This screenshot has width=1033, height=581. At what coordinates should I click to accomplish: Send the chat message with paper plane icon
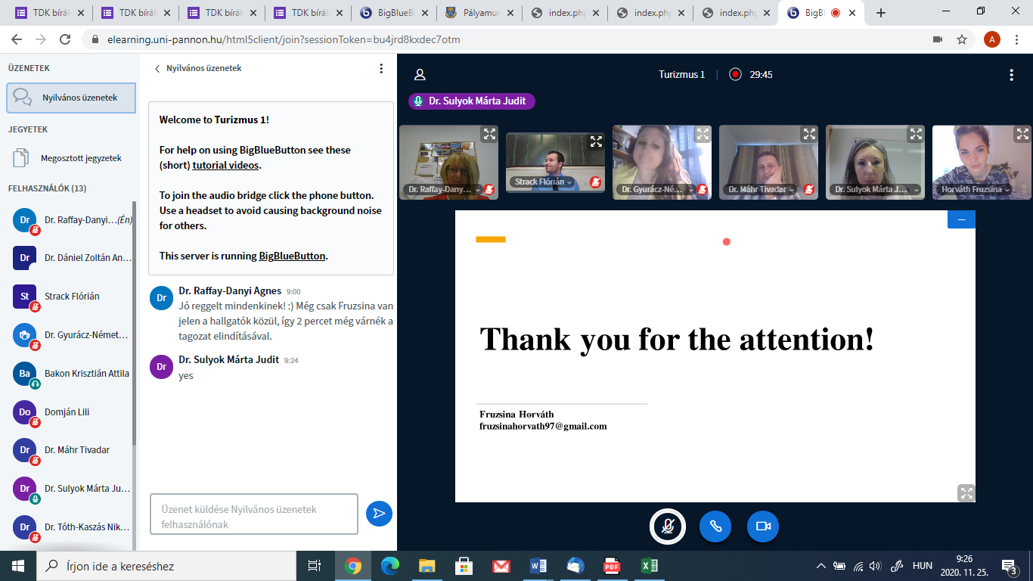click(x=379, y=514)
